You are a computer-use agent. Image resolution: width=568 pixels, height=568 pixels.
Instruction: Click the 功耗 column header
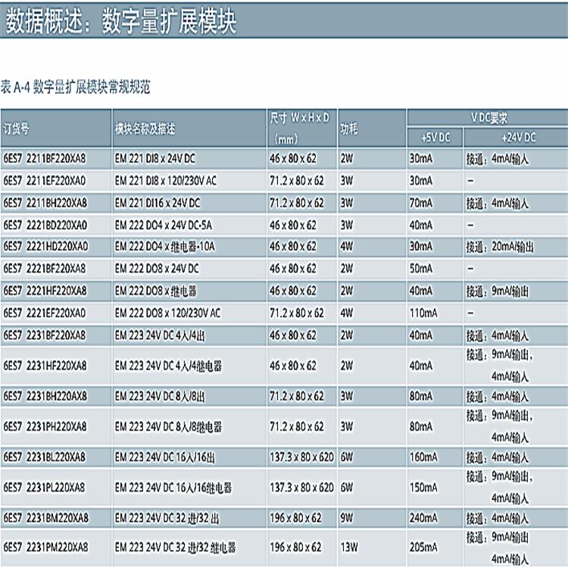tap(349, 129)
